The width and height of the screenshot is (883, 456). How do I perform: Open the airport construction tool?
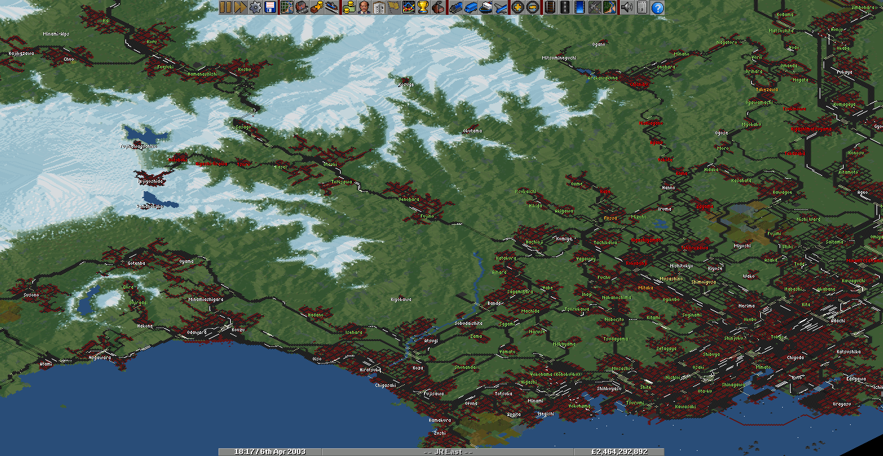coord(594,8)
